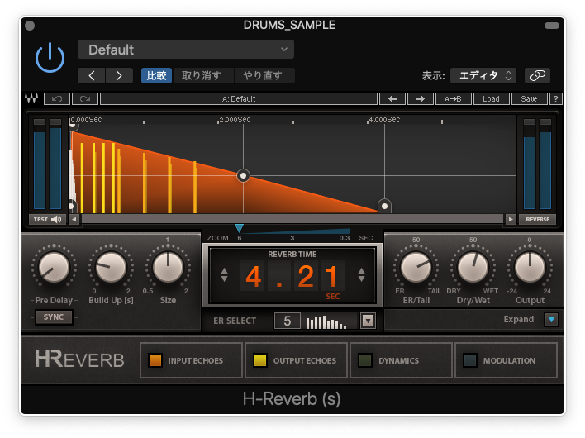585x438 pixels.
Task: Click the Waves logo icon
Action: click(x=31, y=99)
